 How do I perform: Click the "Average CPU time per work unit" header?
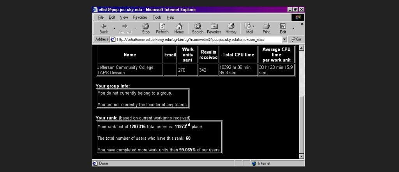click(276, 54)
